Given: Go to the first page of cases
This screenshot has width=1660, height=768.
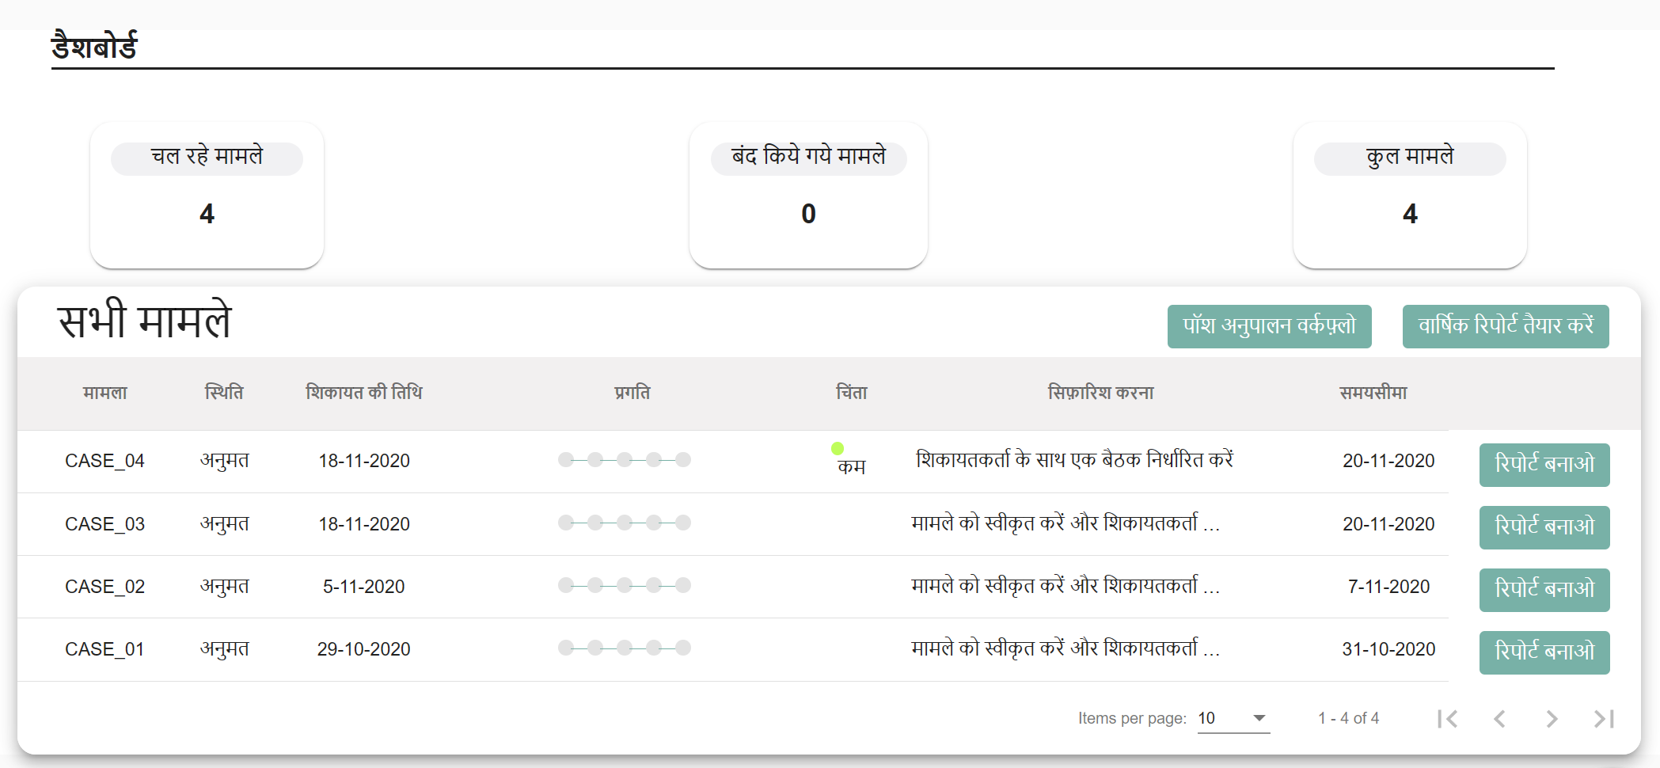Looking at the screenshot, I should pos(1449,718).
